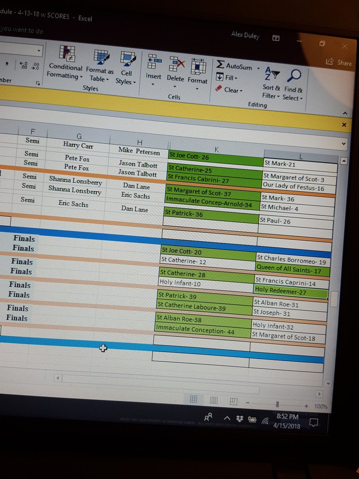Click the Find & Select magnifier icon
Screen dimensions: 359x479
[294, 76]
